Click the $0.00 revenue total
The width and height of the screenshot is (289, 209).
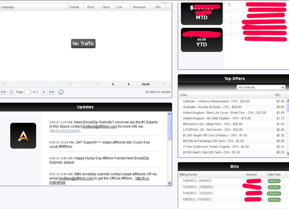[145, 84]
